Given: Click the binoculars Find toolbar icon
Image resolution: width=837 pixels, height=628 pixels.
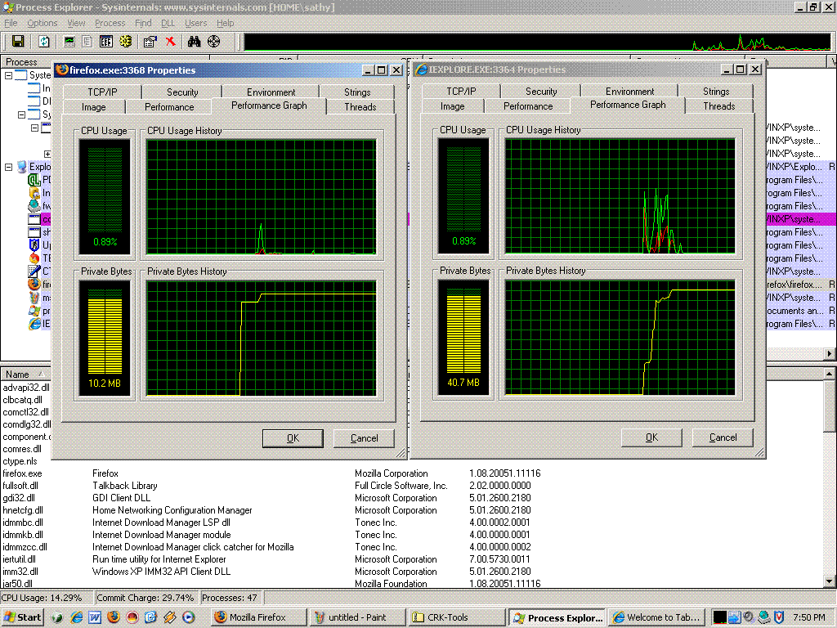Looking at the screenshot, I should click(194, 42).
